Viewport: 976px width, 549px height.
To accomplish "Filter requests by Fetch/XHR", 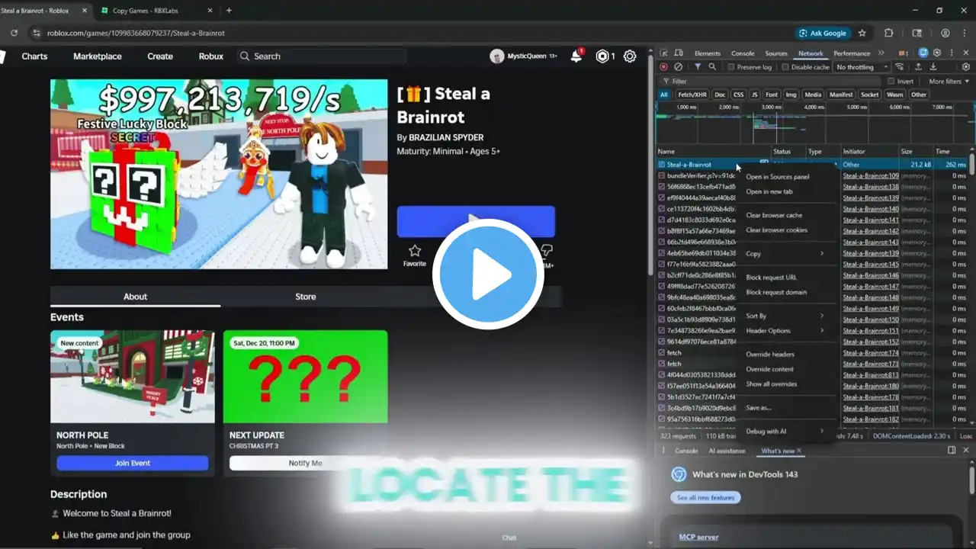I will point(692,95).
